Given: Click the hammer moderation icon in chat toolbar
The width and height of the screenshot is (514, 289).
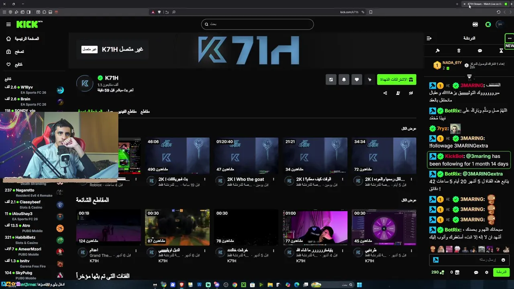Looking at the screenshot, I should 438,51.
